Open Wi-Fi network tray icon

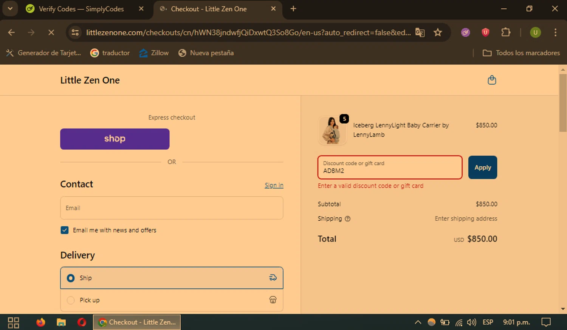(x=459, y=322)
